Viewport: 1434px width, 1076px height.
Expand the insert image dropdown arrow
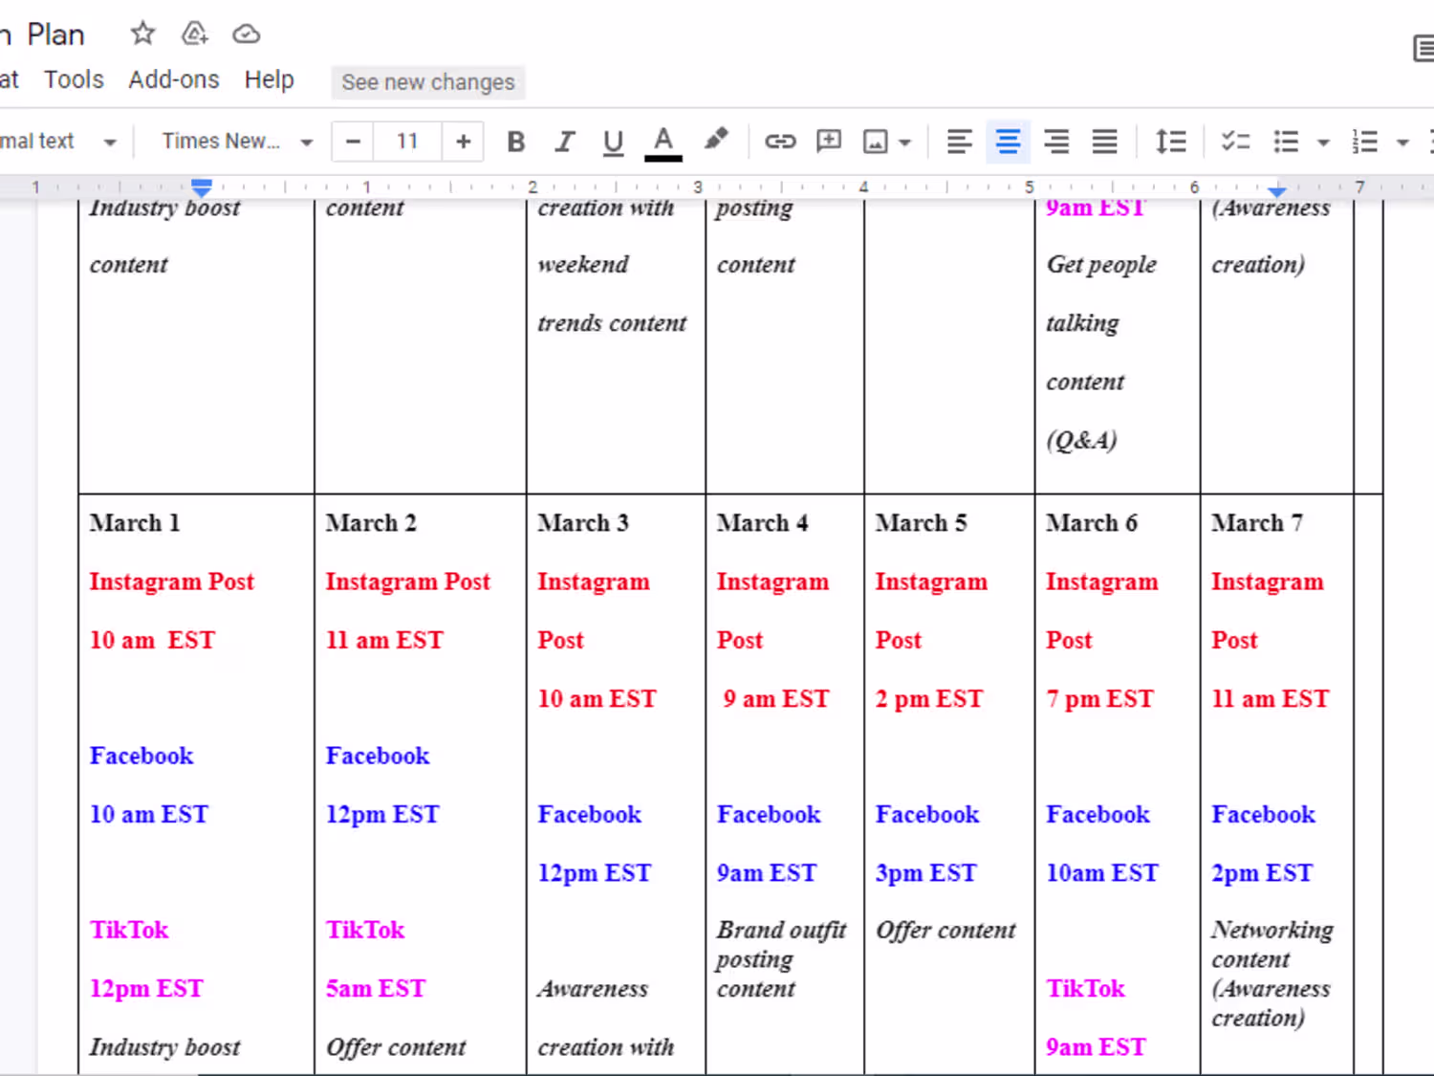904,143
